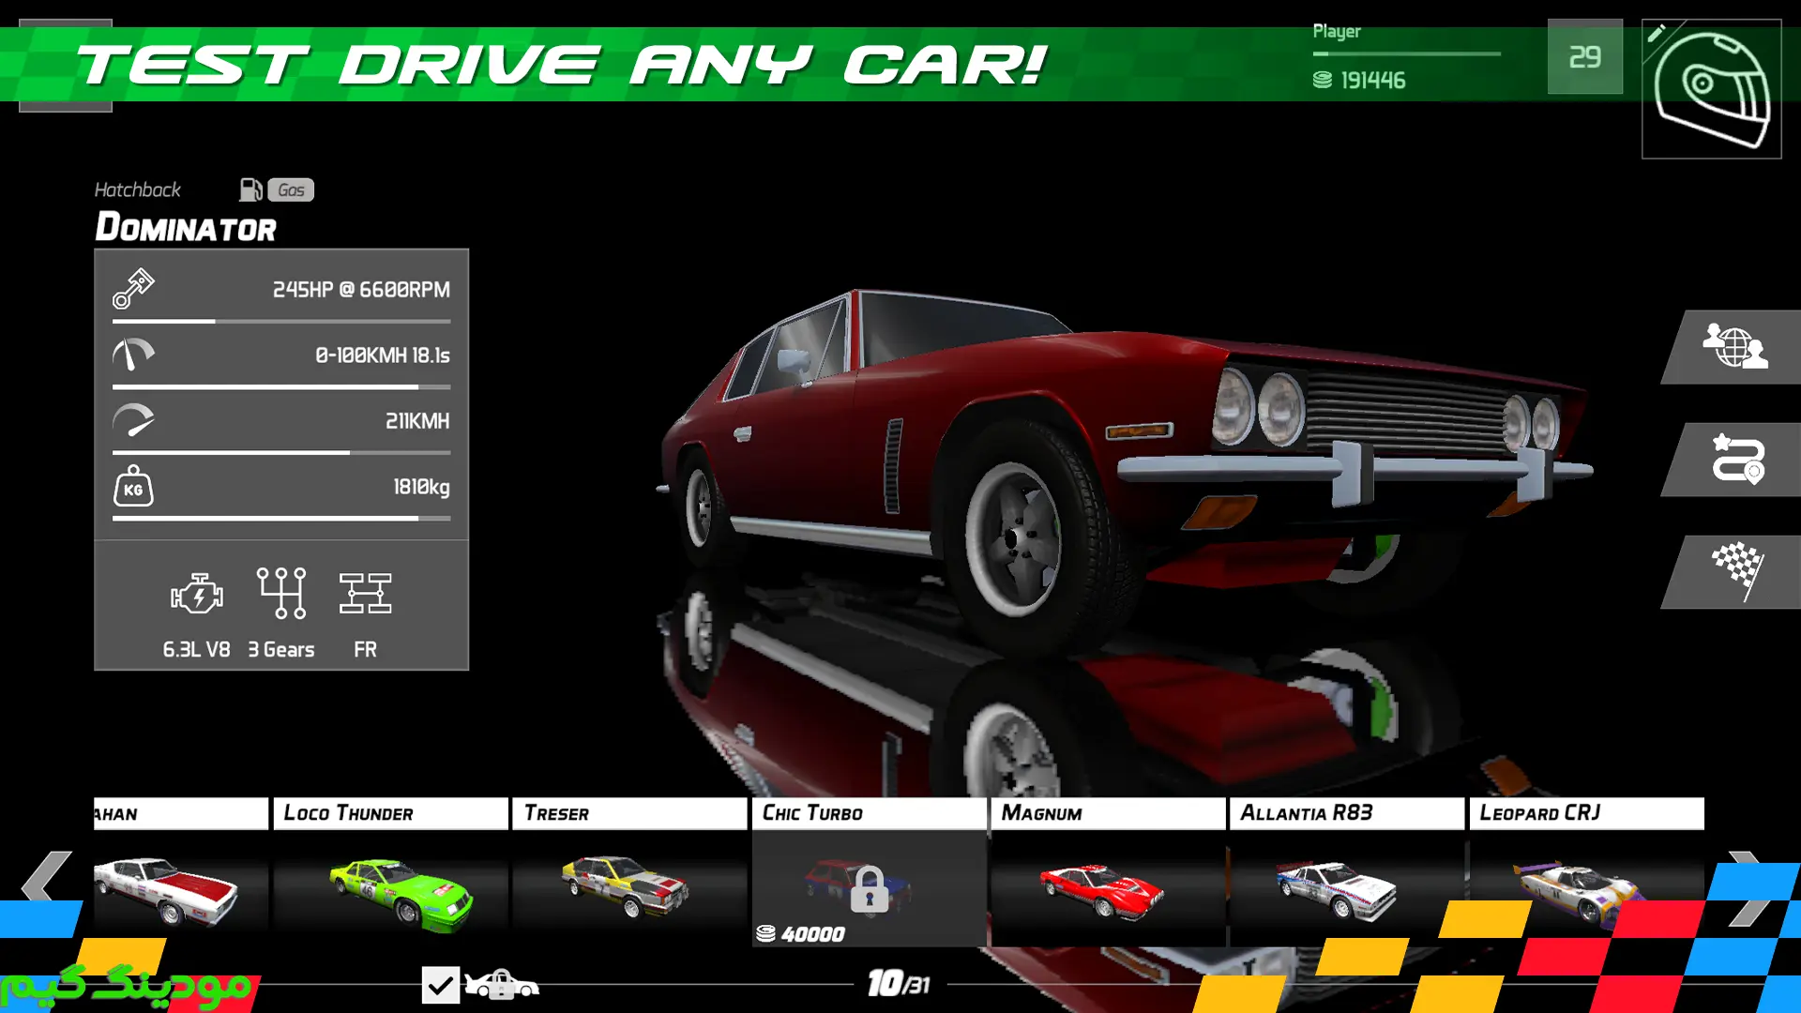Click the player level 29 badge
Screen dimensions: 1801x1013
pyautogui.click(x=1584, y=57)
